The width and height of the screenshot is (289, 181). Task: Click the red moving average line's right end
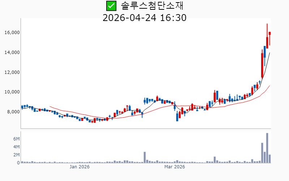[269, 86]
